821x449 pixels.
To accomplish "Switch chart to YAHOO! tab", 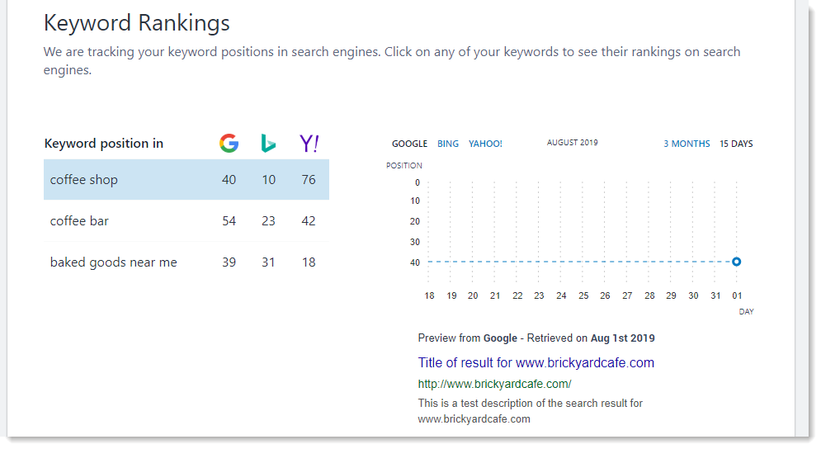I will pyautogui.click(x=485, y=144).
